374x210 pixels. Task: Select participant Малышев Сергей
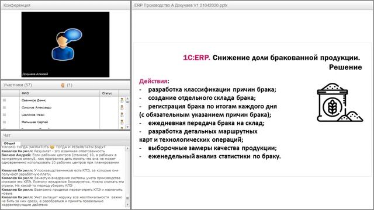click(x=34, y=122)
